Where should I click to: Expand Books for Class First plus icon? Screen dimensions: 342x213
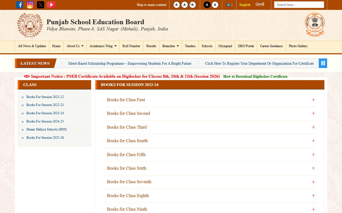coord(313,100)
